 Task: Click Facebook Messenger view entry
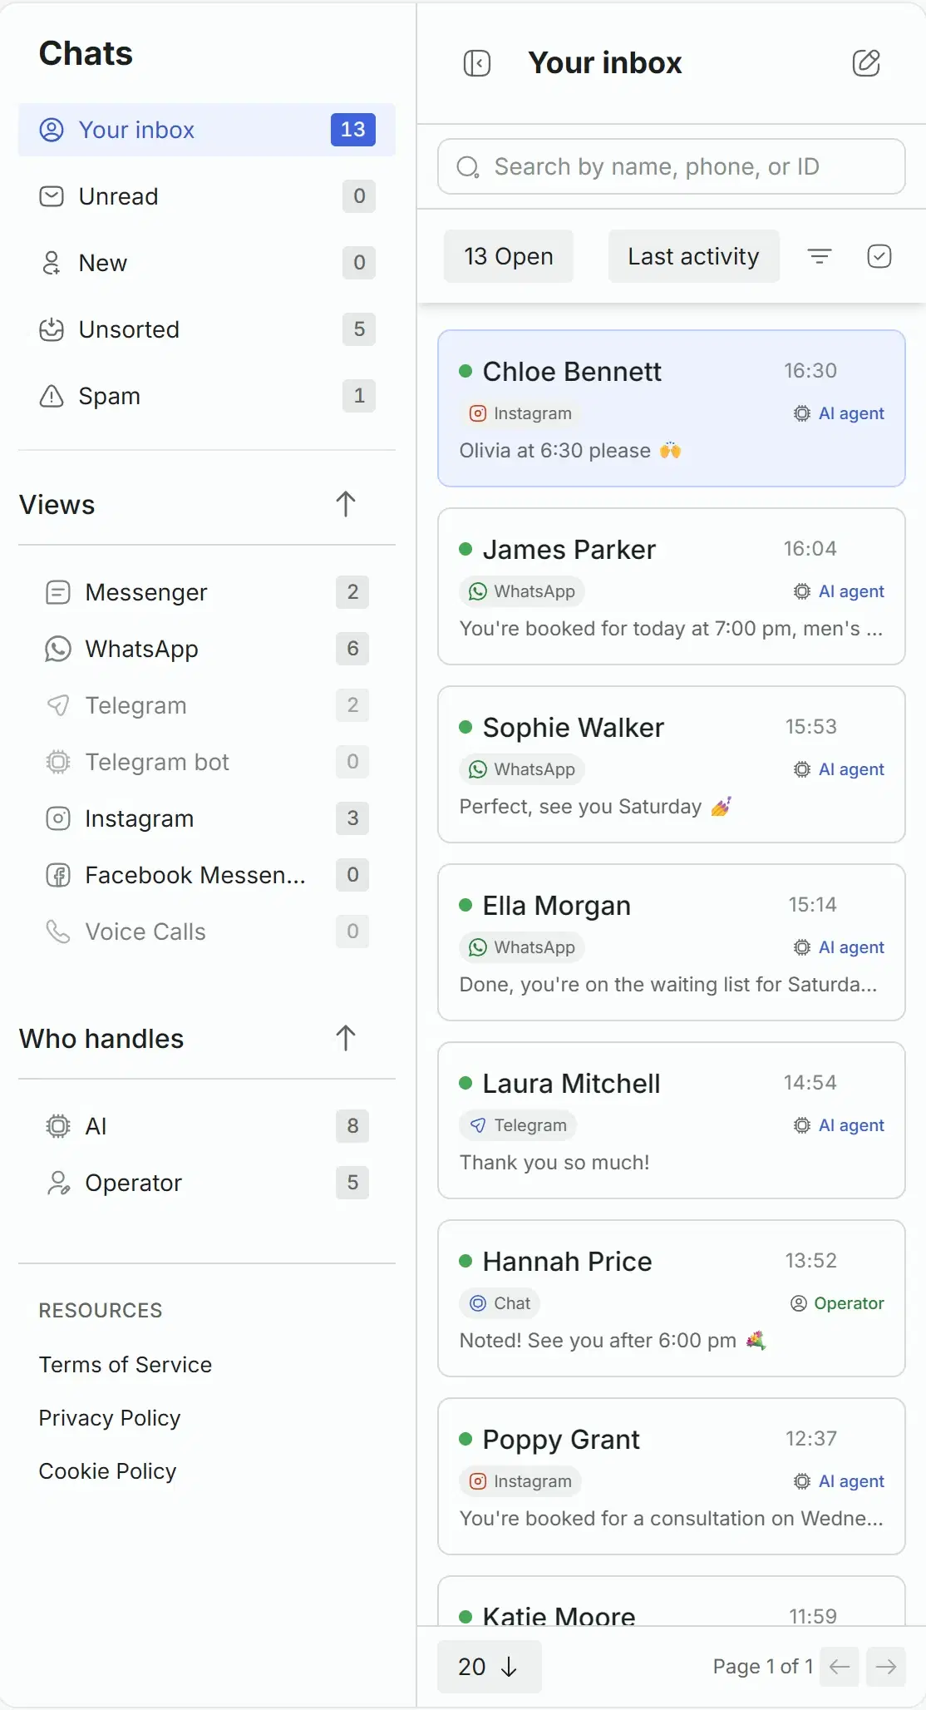point(207,875)
